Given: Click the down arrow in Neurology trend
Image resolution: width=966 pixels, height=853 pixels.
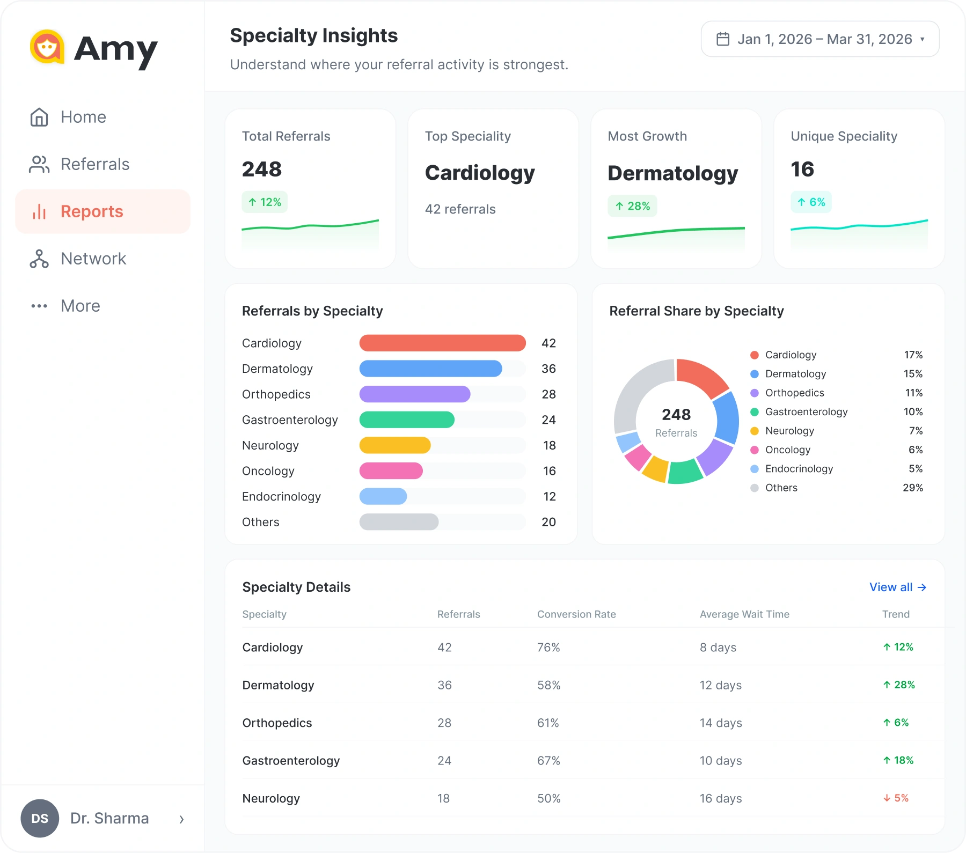Looking at the screenshot, I should [887, 798].
